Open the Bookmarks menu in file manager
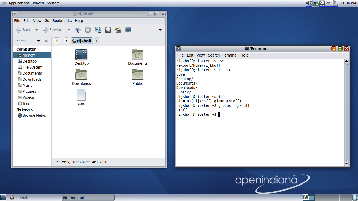 [x=62, y=21]
